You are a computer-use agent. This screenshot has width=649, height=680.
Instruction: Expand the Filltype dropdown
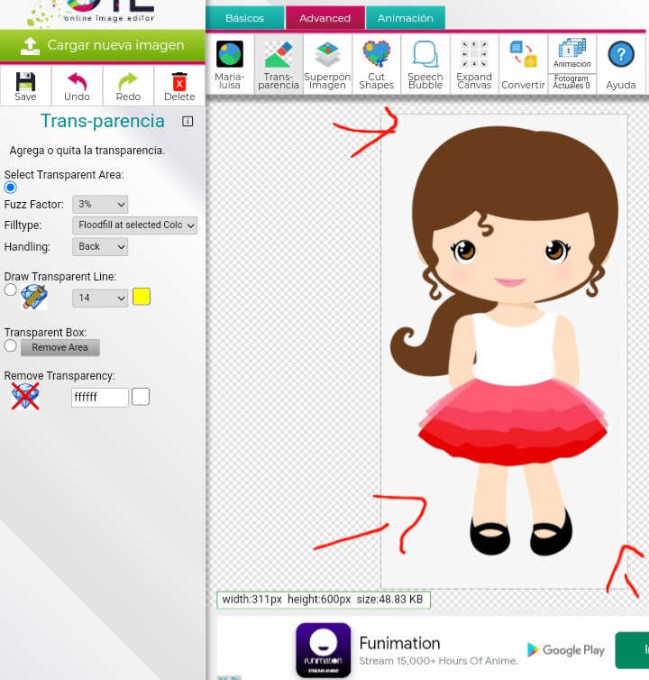pyautogui.click(x=134, y=225)
